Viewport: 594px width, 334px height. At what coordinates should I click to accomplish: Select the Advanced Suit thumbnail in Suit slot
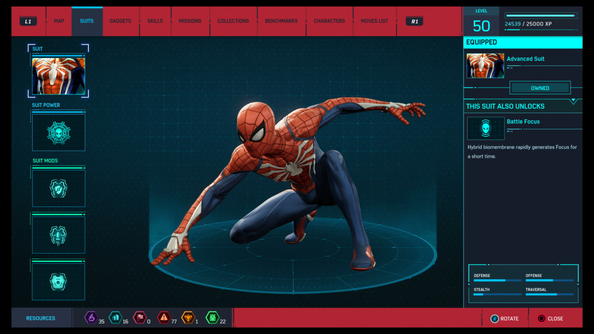tap(59, 76)
